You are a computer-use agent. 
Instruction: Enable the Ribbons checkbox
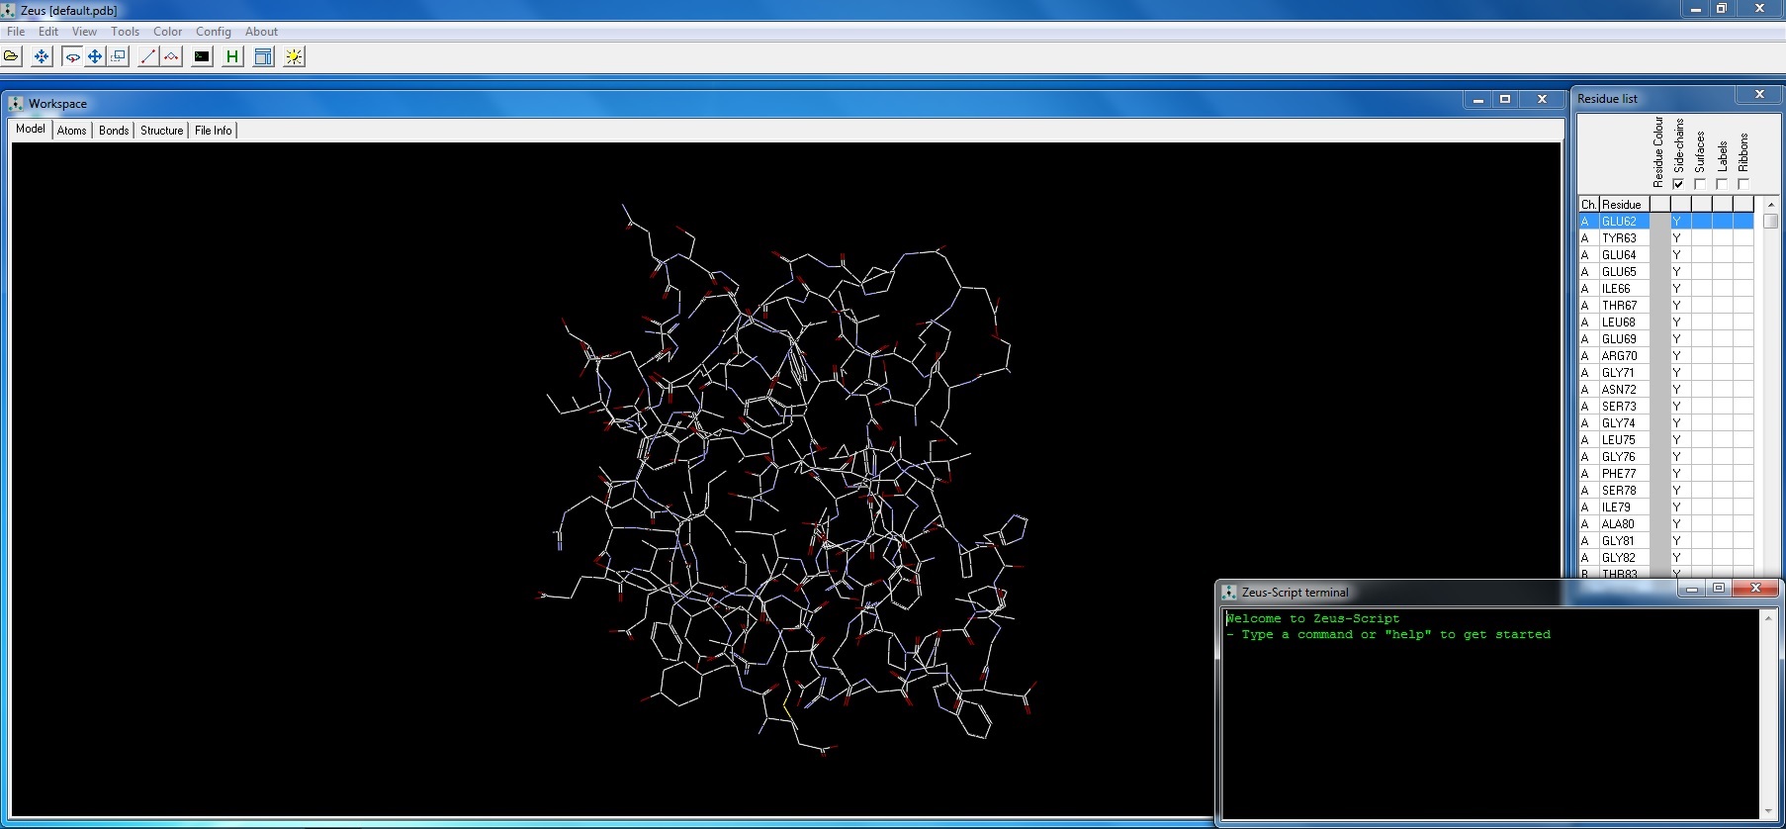click(1743, 184)
